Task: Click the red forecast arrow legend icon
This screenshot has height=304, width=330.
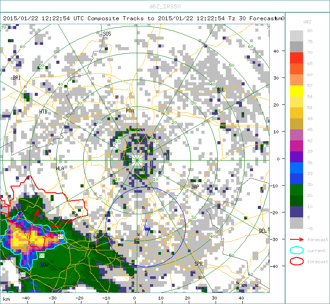Action: pyautogui.click(x=297, y=239)
